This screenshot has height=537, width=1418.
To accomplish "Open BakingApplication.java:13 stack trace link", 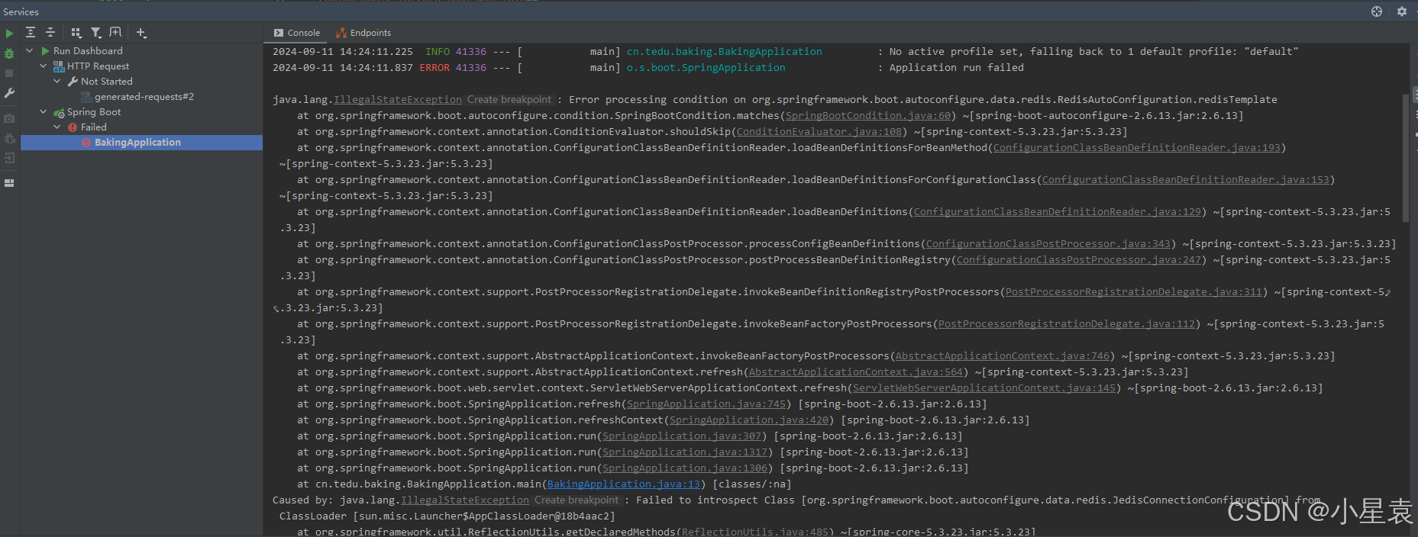I will point(623,484).
